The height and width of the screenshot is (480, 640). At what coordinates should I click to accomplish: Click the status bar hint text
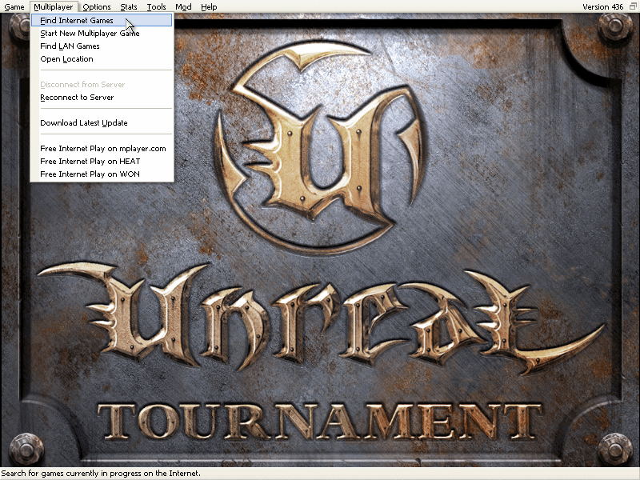click(100, 474)
